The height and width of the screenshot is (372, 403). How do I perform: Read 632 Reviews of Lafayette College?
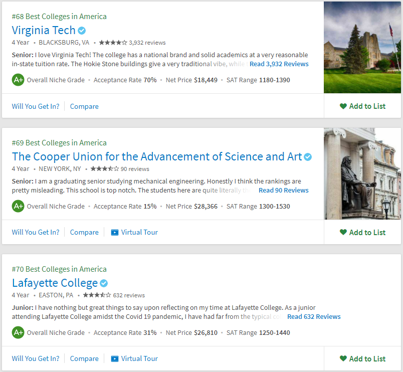coord(314,316)
